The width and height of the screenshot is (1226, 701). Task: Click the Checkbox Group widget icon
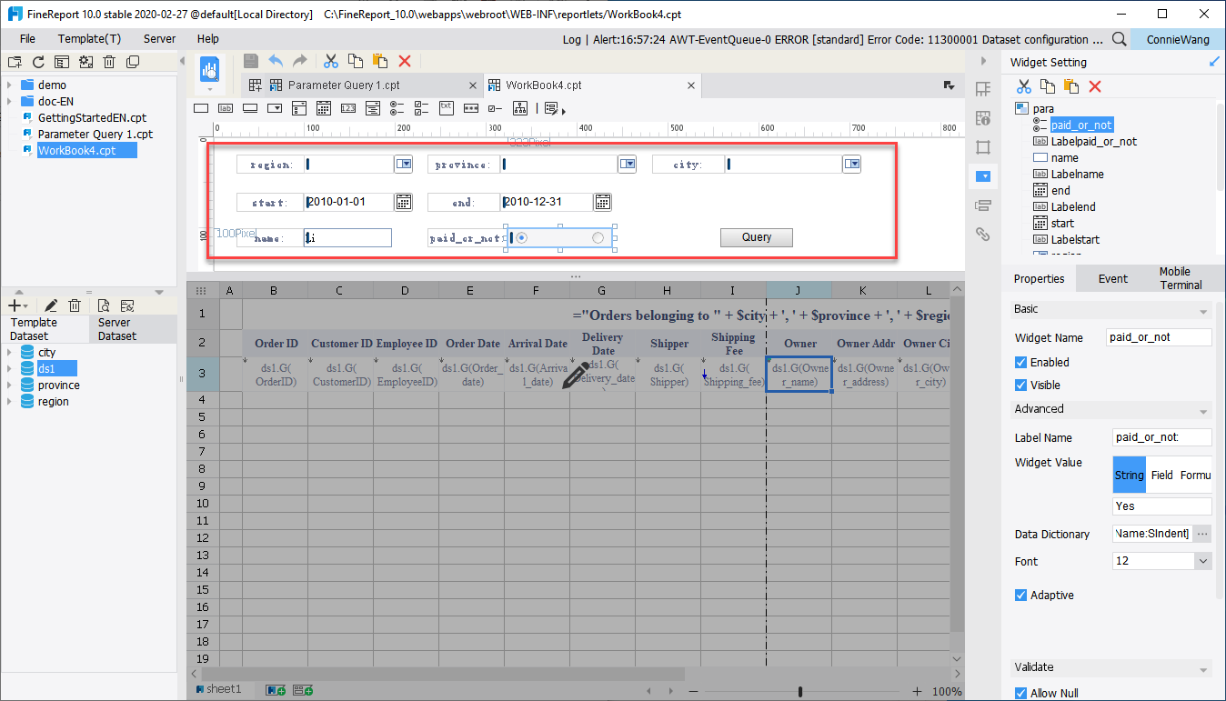pos(421,107)
